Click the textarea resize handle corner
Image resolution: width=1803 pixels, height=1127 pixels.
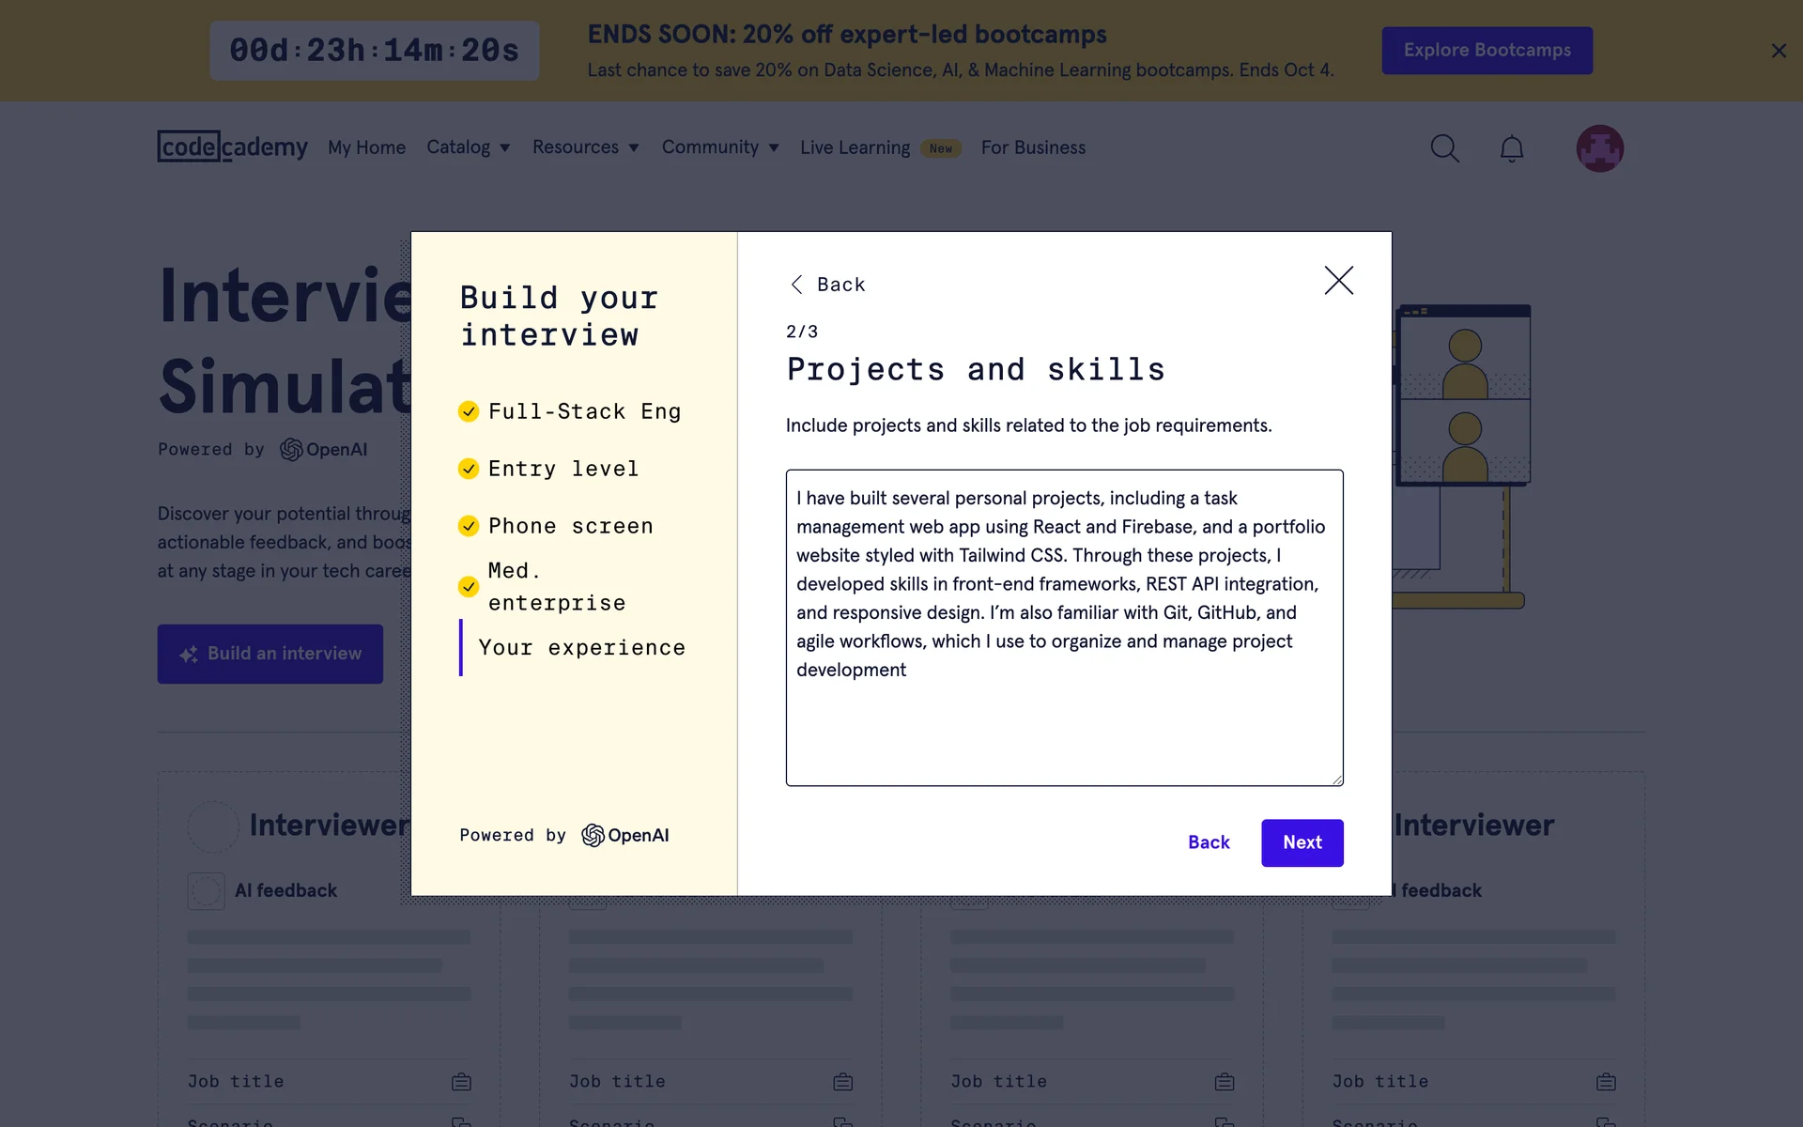tap(1337, 780)
